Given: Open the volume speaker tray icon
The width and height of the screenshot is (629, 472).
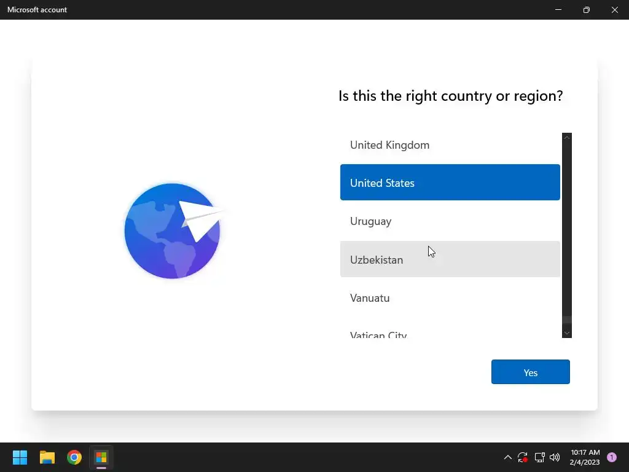Looking at the screenshot, I should [x=555, y=457].
